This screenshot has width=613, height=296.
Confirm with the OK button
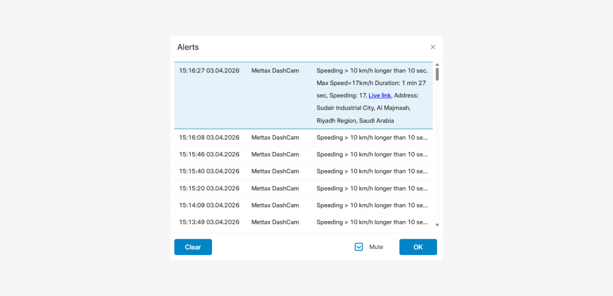pyautogui.click(x=418, y=247)
